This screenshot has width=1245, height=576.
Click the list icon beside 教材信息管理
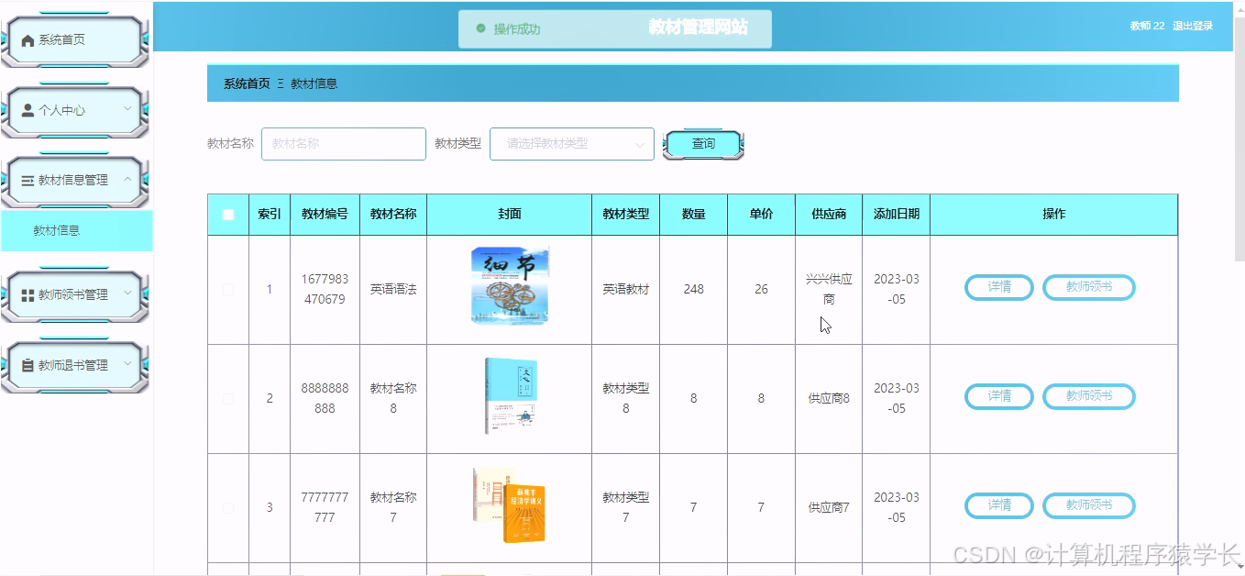point(28,181)
